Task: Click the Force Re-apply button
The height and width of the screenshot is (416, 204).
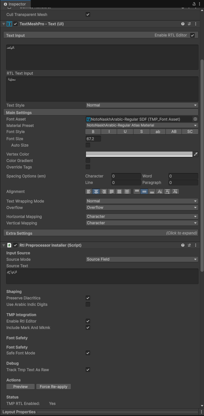Action: (54, 387)
